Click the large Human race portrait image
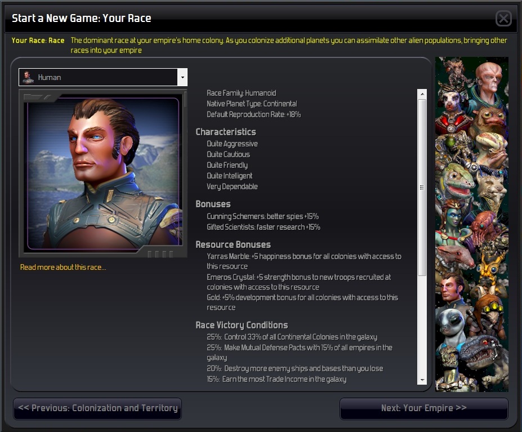The image size is (522, 432). (103, 173)
